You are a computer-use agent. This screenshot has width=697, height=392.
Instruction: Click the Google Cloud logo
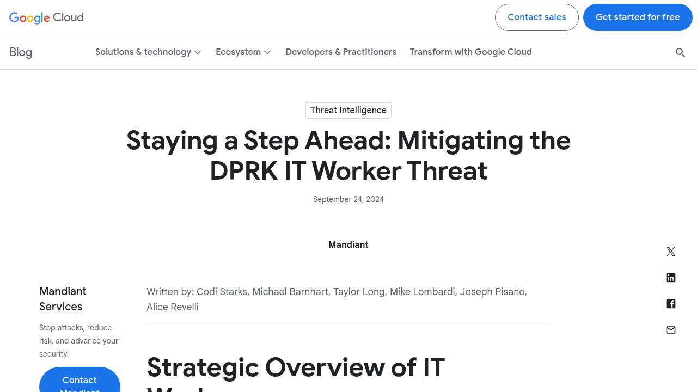(46, 17)
